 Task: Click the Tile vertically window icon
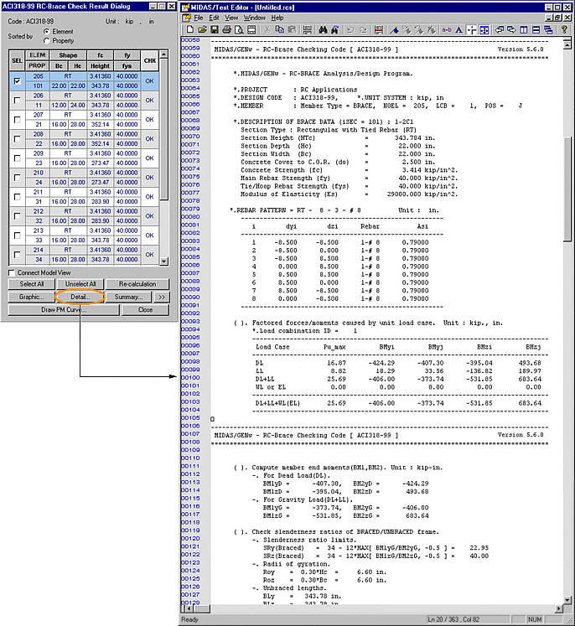pos(524,29)
